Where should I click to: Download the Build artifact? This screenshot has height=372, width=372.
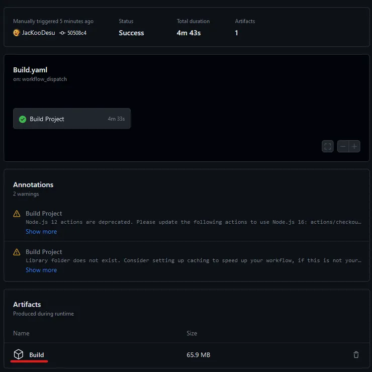coord(37,355)
